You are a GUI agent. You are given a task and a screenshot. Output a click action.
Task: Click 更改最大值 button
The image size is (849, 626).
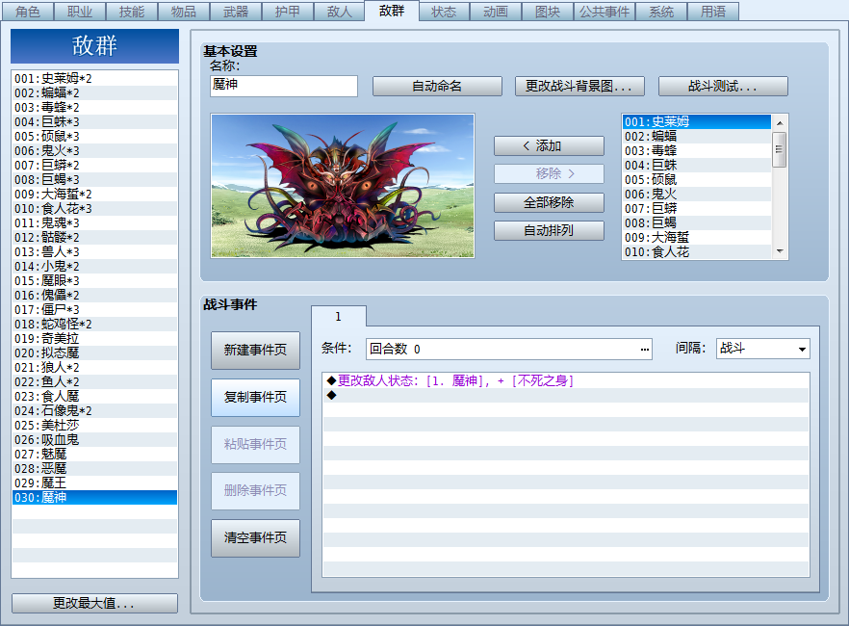coord(94,603)
